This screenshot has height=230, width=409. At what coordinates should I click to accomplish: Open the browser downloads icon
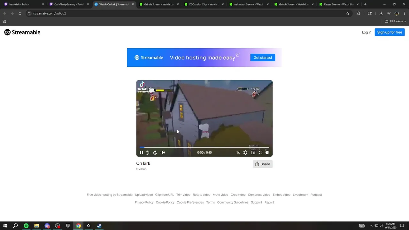pyautogui.click(x=381, y=13)
